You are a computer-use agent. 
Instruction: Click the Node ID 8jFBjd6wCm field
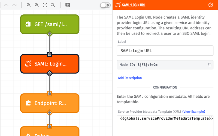coord(165,65)
